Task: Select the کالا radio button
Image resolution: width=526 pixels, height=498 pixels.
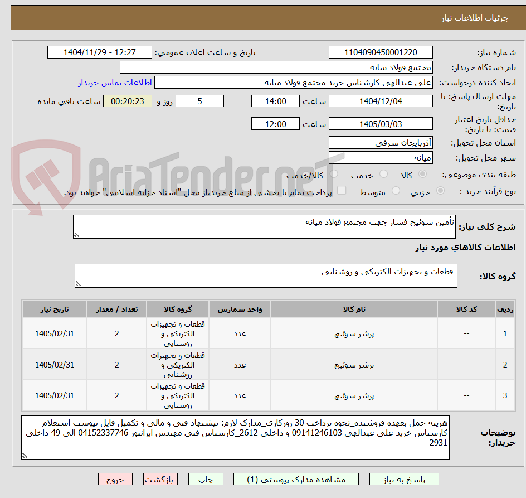Action: pos(423,173)
